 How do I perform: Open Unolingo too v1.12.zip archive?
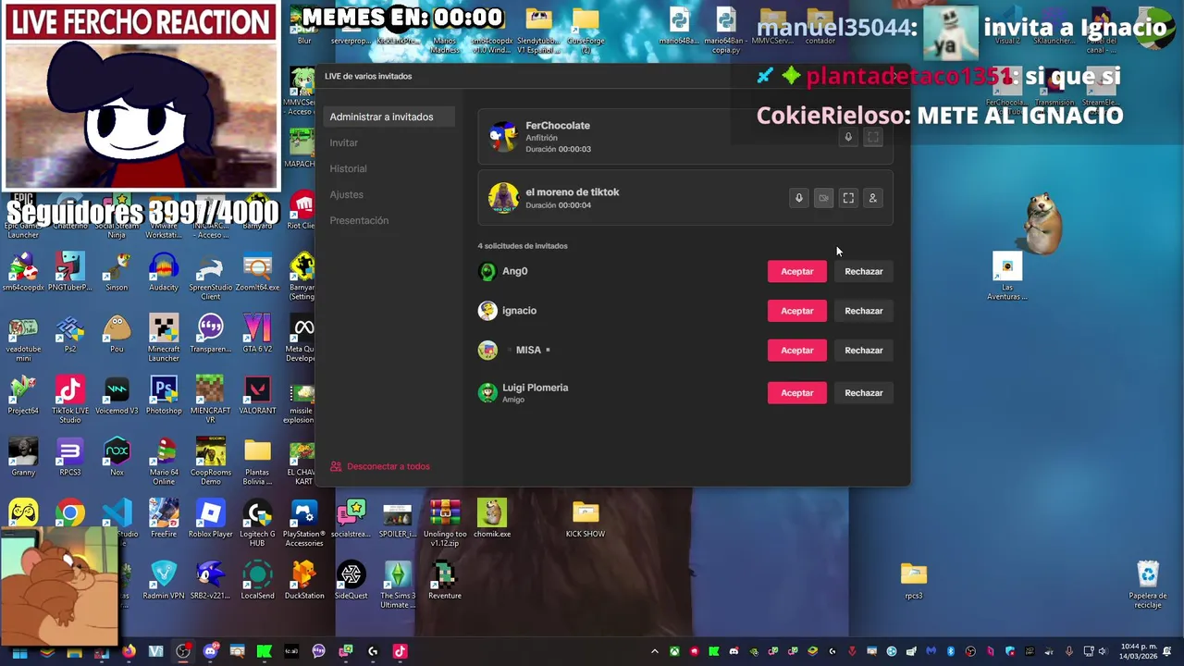pyautogui.click(x=445, y=523)
